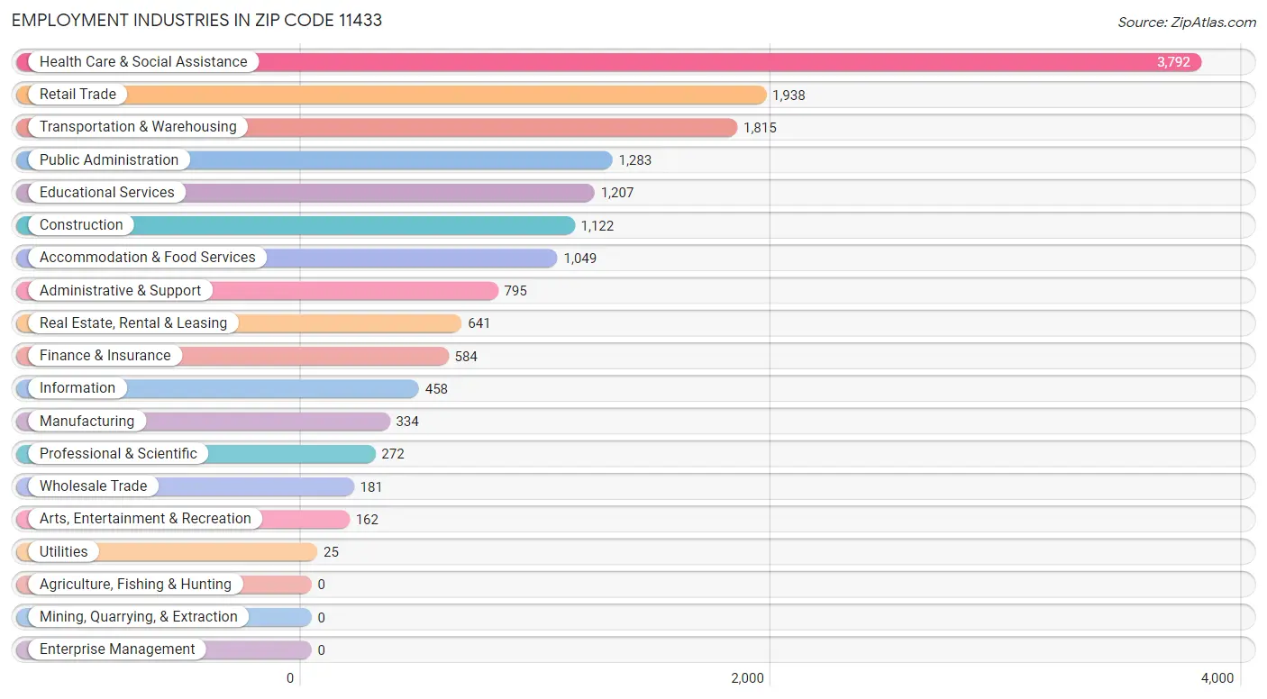This screenshot has height=699, width=1267.
Task: Select the 1,815 value label
Action: click(760, 128)
